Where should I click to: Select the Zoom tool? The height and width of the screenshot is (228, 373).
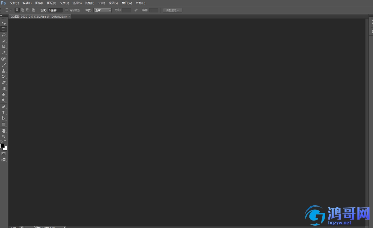pos(4,137)
